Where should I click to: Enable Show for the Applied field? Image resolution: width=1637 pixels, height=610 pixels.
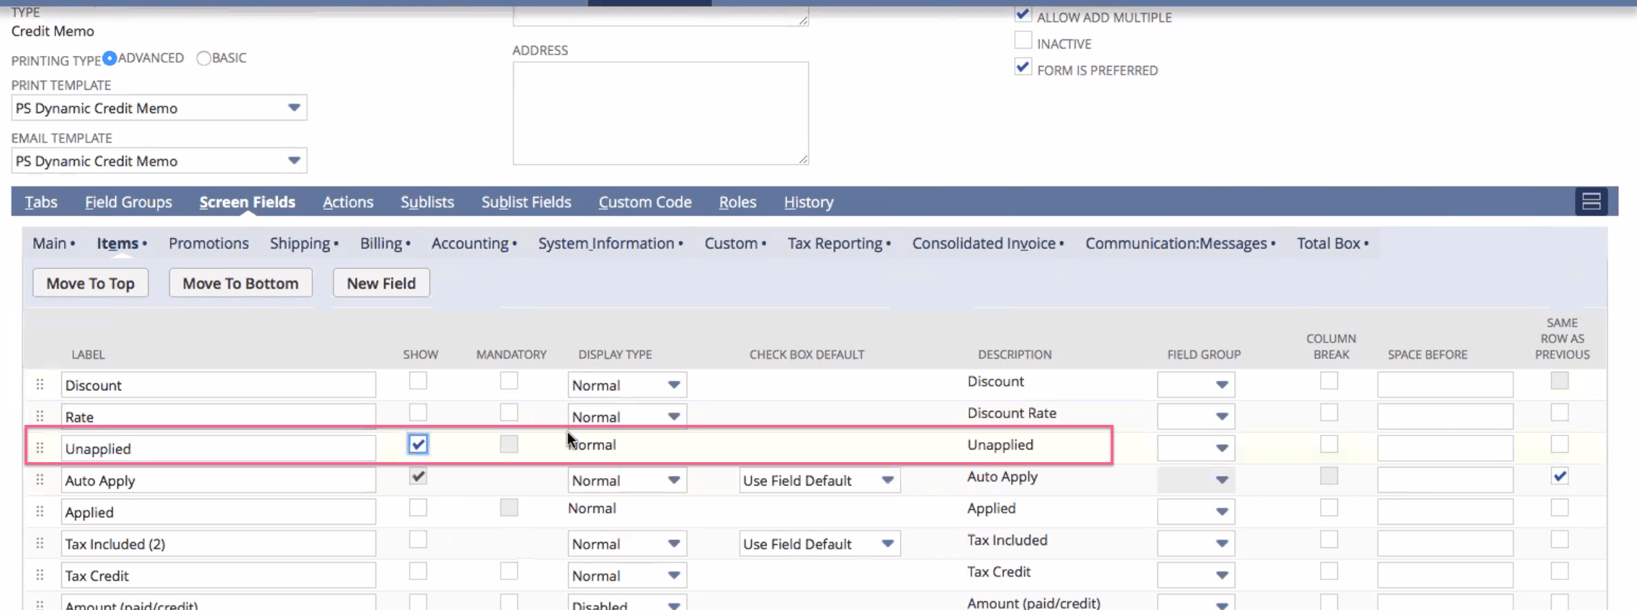point(418,507)
